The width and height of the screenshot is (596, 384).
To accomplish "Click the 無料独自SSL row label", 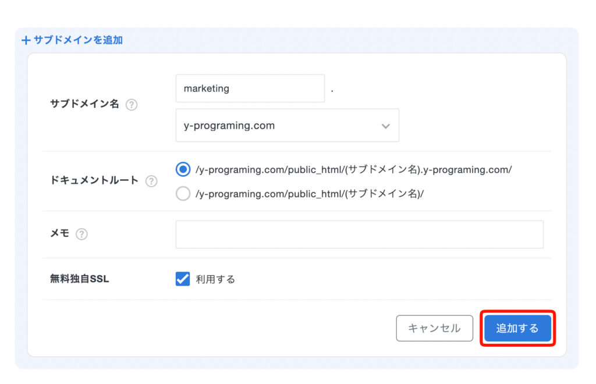I will (80, 279).
